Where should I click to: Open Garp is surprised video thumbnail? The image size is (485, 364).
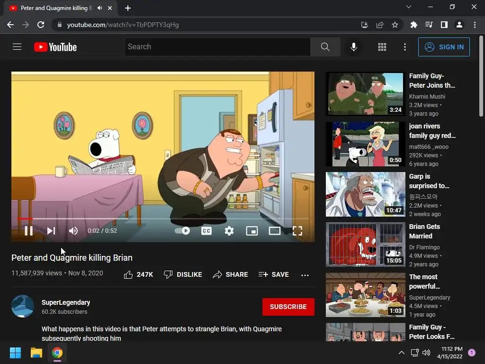[x=365, y=194]
